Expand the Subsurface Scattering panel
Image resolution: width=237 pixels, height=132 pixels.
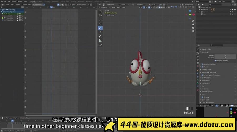[x=209, y=72]
